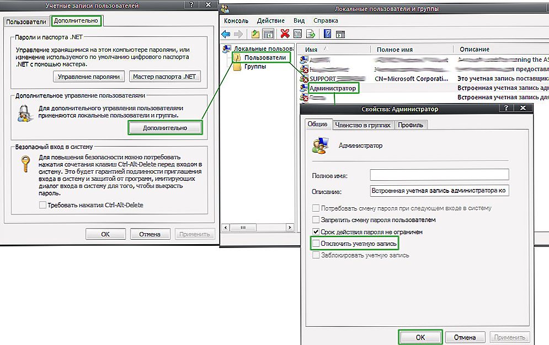Click the Описание input field

tap(439, 191)
